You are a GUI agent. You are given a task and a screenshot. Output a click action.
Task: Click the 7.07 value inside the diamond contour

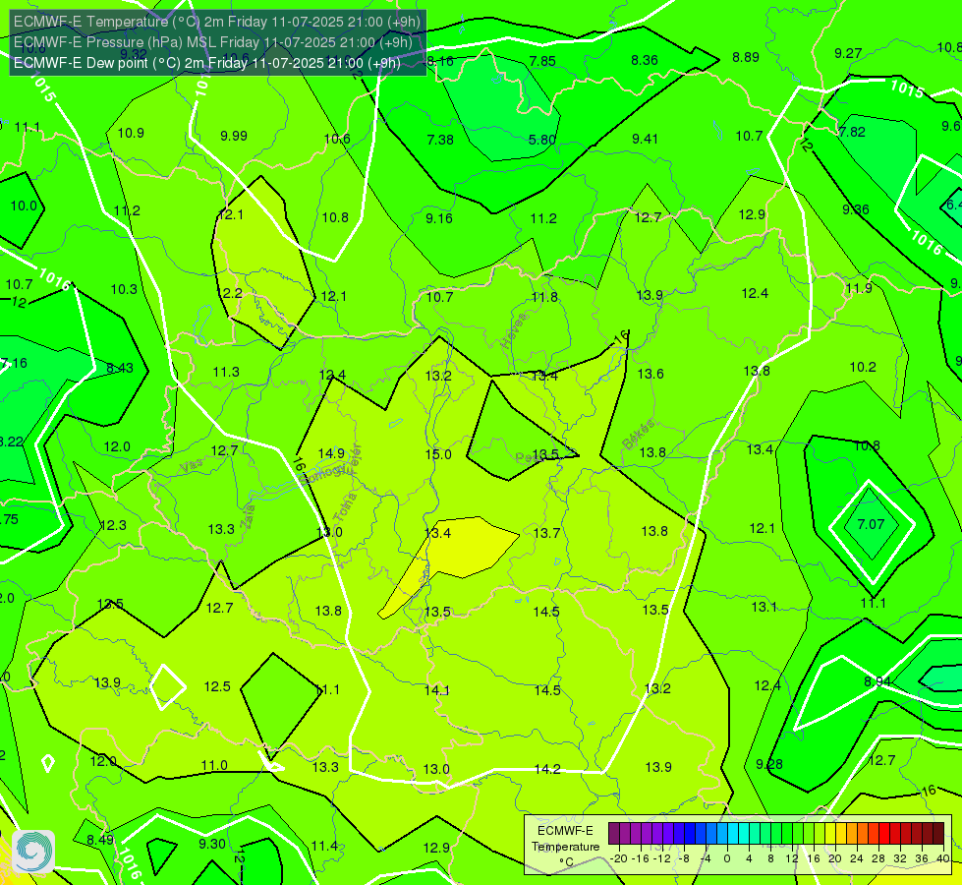tap(872, 524)
